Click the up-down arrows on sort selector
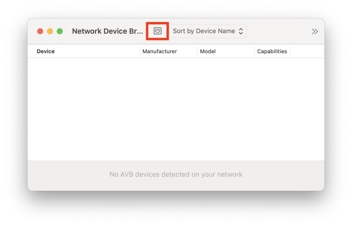The image size is (352, 227). coord(241,31)
